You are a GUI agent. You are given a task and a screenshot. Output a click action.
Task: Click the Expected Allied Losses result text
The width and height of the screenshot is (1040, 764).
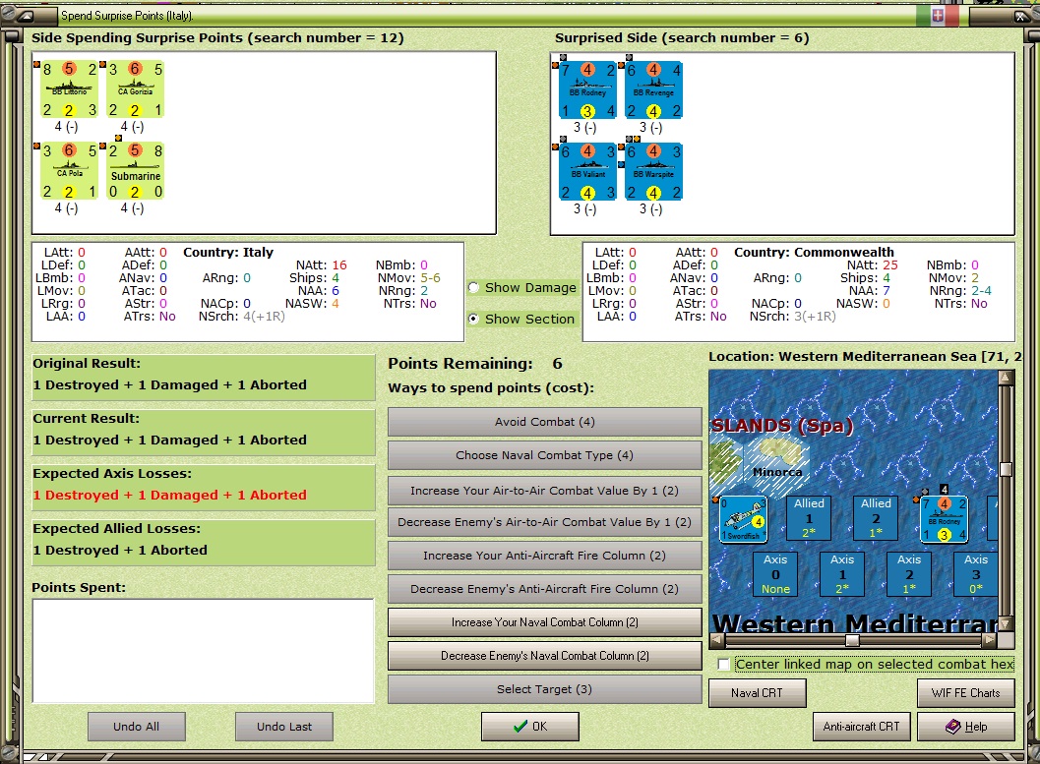coord(120,550)
